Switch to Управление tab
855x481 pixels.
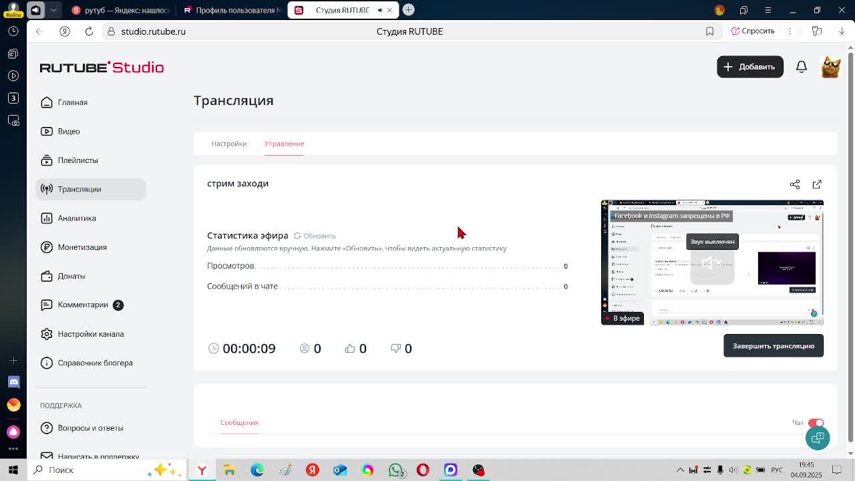[x=284, y=144]
